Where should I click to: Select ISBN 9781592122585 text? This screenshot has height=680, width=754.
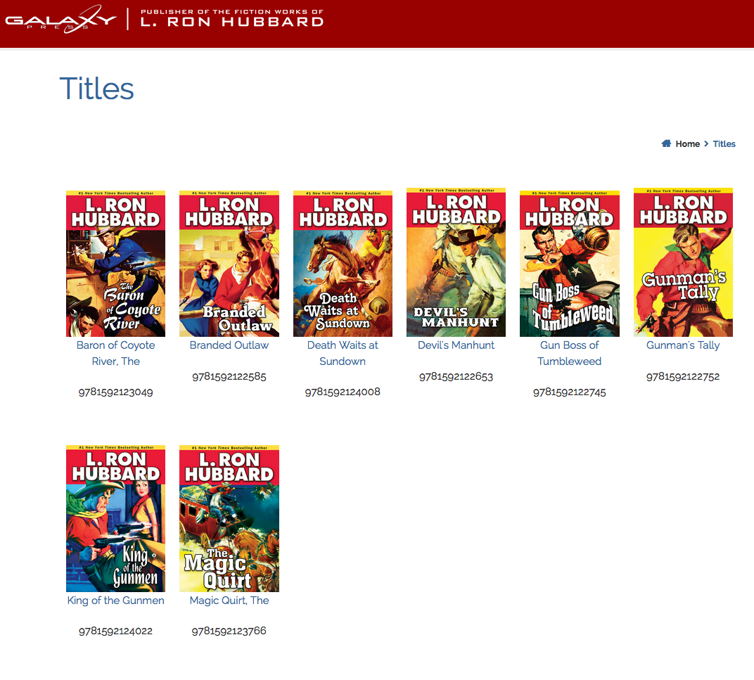tap(229, 376)
